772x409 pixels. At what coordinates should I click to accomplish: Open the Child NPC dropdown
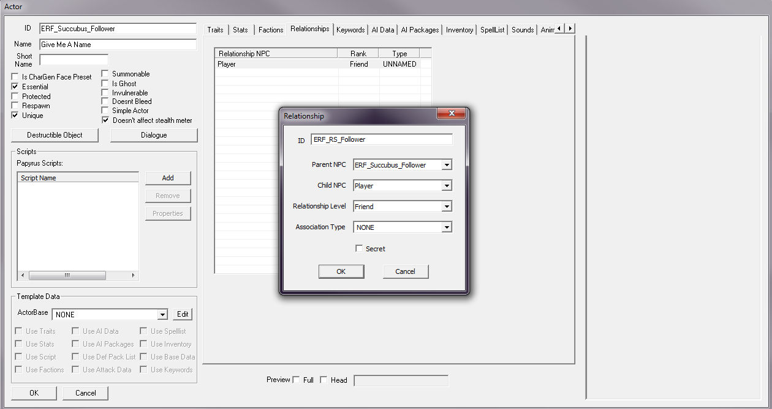[x=447, y=186]
